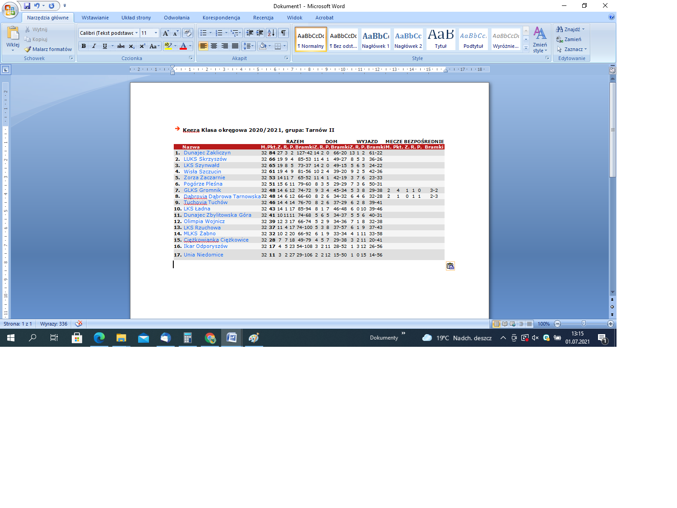Image resolution: width=677 pixels, height=508 pixels.
Task: Justify the paragraph text
Action: click(235, 46)
